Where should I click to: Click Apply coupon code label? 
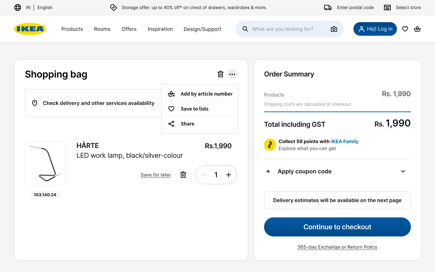pyautogui.click(x=304, y=171)
